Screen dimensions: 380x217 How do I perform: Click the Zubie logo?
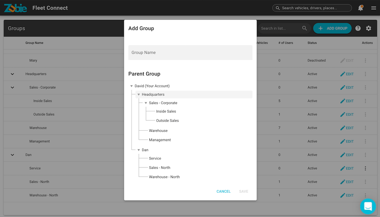[16, 8]
